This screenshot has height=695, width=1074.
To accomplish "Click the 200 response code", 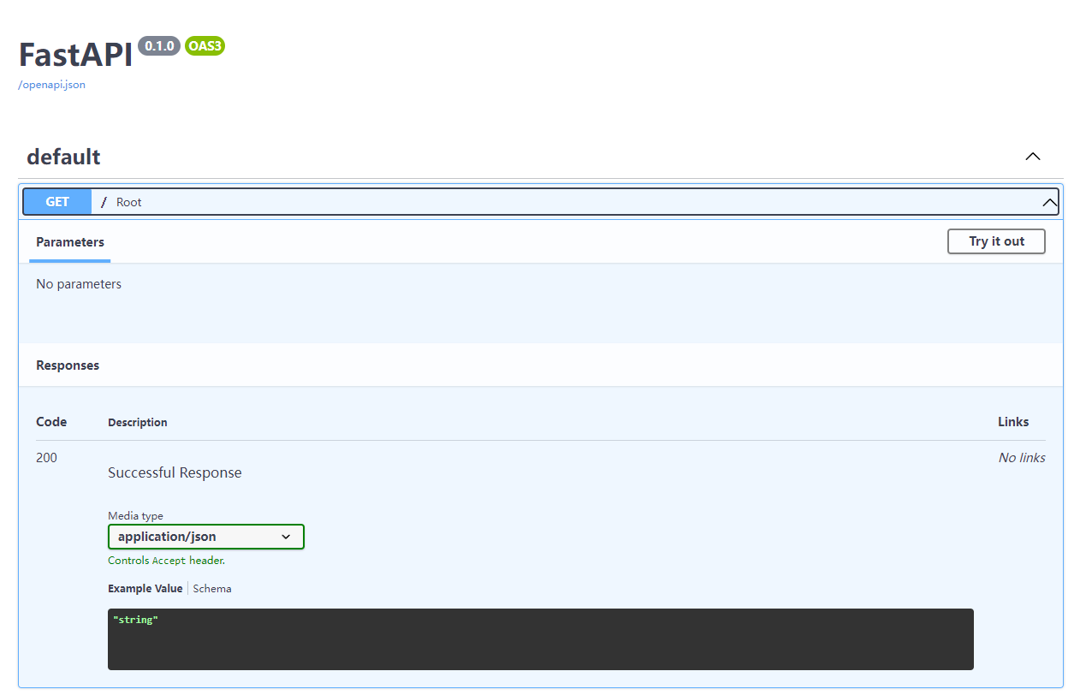I will click(46, 458).
